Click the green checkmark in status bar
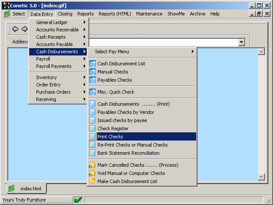This screenshot has height=205, width=273. tap(78, 200)
